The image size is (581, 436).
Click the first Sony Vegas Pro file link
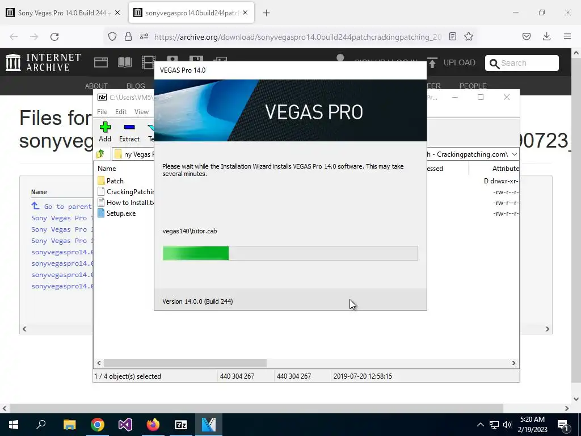[x=62, y=218]
